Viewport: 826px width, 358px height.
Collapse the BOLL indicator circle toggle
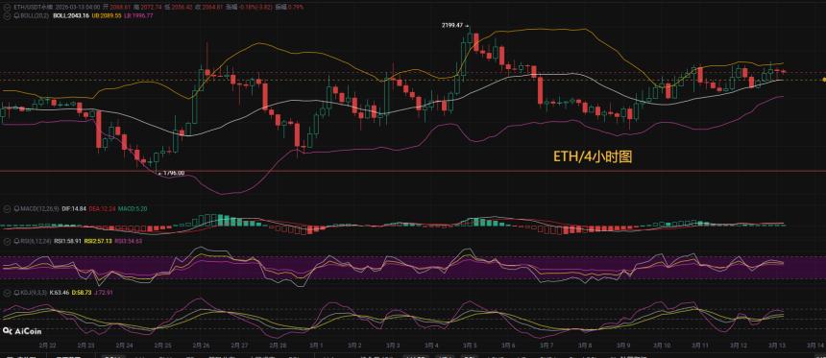pyautogui.click(x=7, y=15)
